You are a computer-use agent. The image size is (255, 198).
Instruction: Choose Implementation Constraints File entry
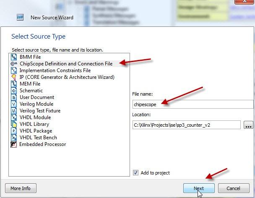(55, 70)
